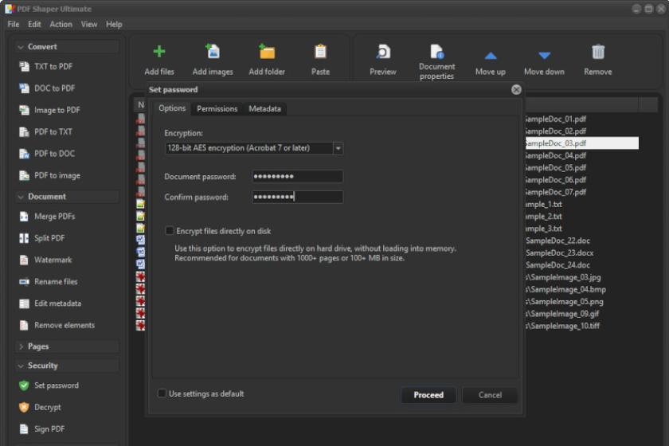Select SampleImage_05.png in file list

tap(565, 302)
